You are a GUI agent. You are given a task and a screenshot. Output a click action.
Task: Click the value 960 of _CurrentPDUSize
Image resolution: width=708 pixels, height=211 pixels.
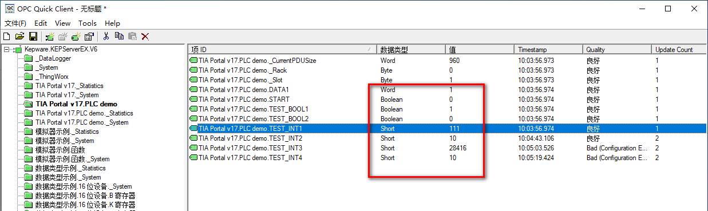tap(454, 61)
